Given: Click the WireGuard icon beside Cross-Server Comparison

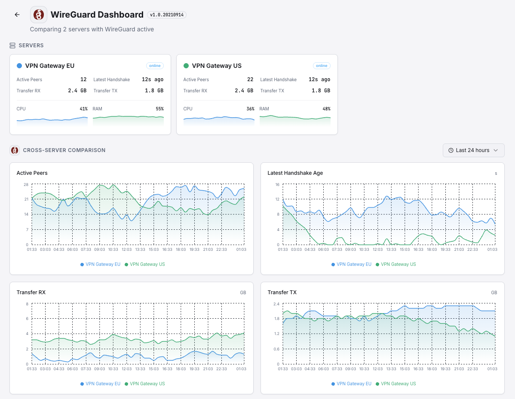Looking at the screenshot, I should coord(15,150).
